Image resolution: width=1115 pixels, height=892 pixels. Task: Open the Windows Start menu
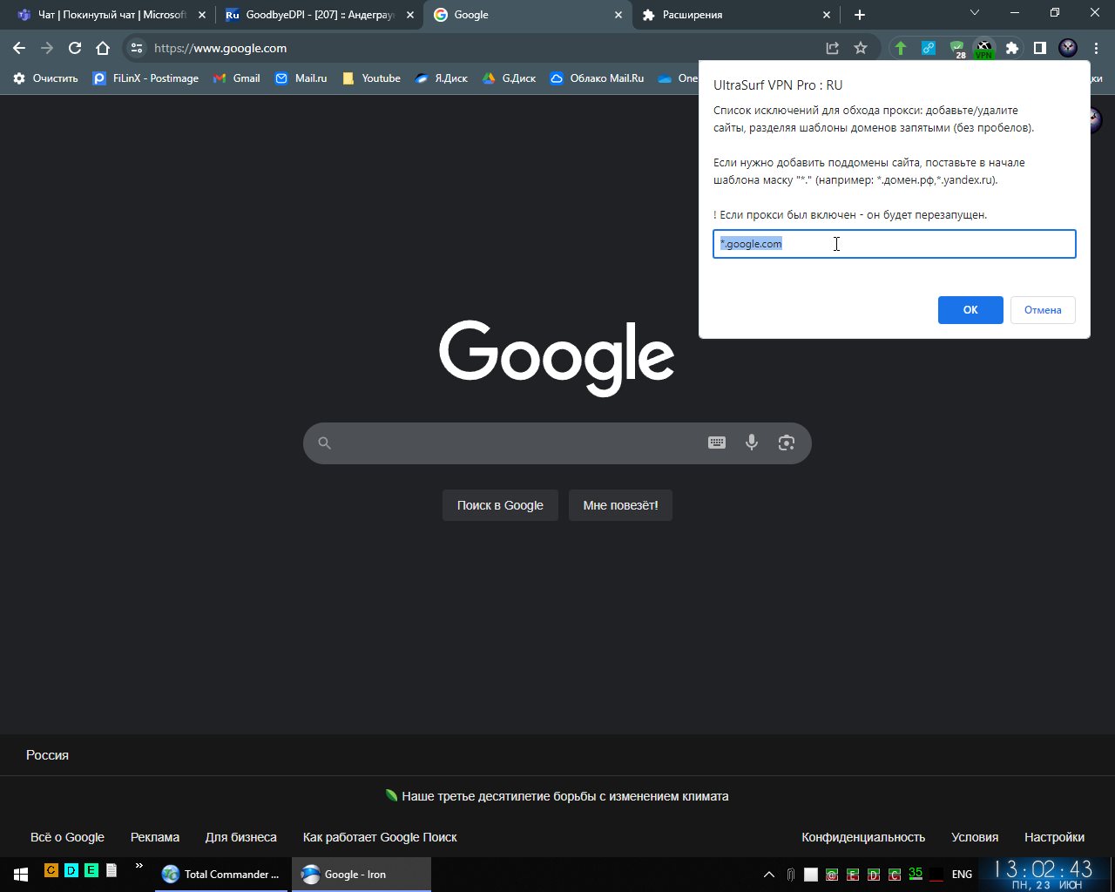pyautogui.click(x=21, y=874)
